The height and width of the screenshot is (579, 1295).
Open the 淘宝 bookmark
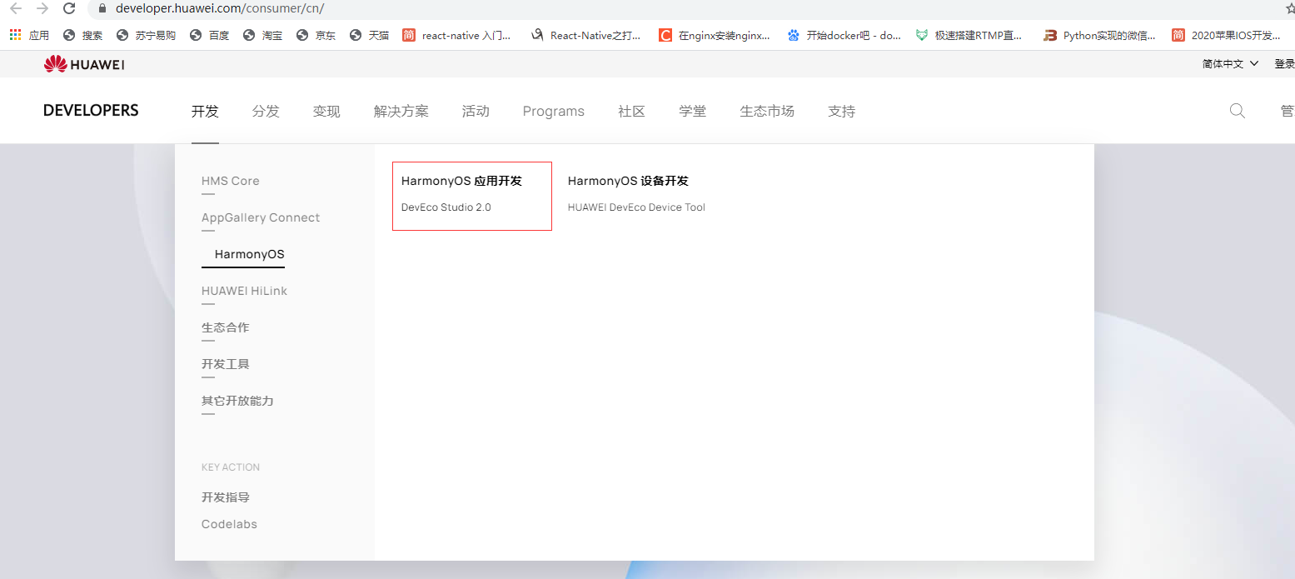pyautogui.click(x=263, y=35)
